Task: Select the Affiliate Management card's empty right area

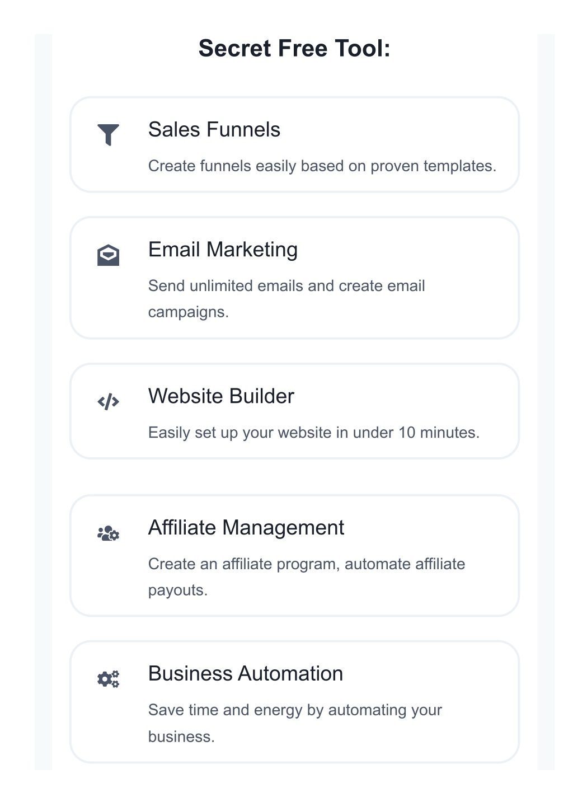Action: (x=491, y=555)
